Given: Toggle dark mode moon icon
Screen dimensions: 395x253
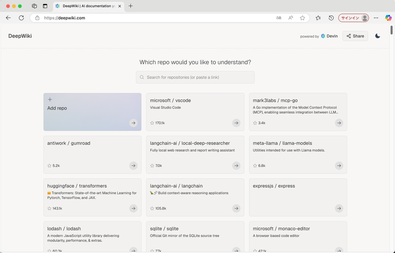Looking at the screenshot, I should (377, 36).
